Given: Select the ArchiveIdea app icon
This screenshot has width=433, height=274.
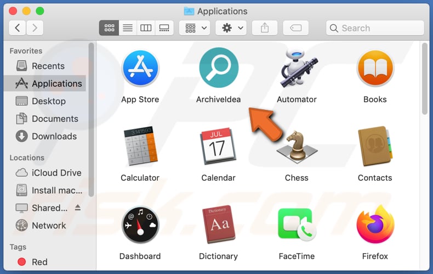Looking at the screenshot, I should tap(219, 68).
